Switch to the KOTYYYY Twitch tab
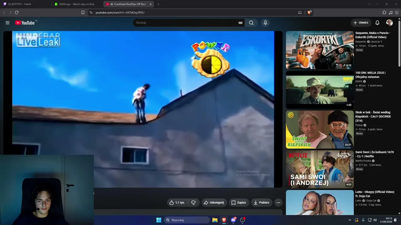Screen dimensions: 401x225 click(x=26, y=4)
